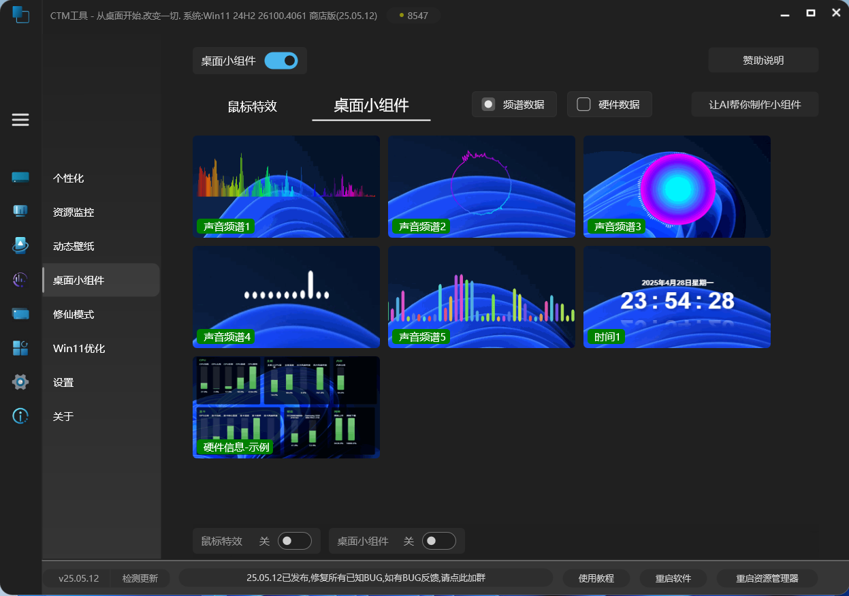Click the desktop widget sidebar icon
Screen dimensions: 849x596
(x=20, y=279)
